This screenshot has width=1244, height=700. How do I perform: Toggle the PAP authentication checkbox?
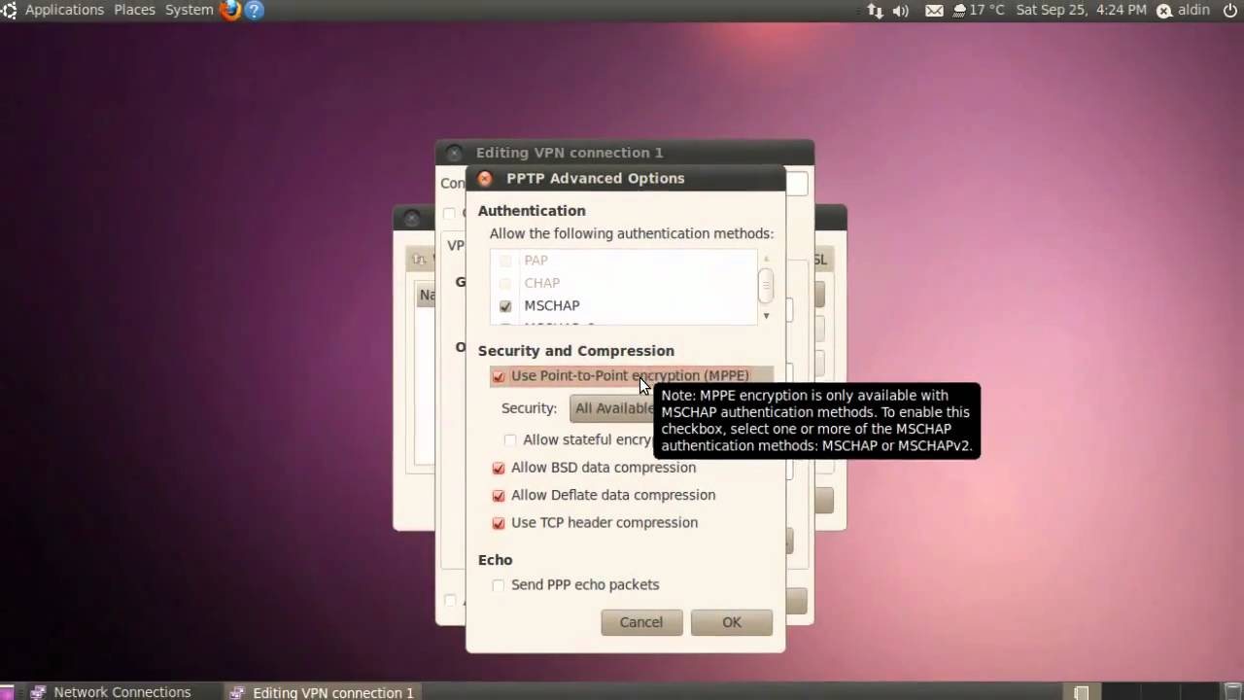point(505,261)
